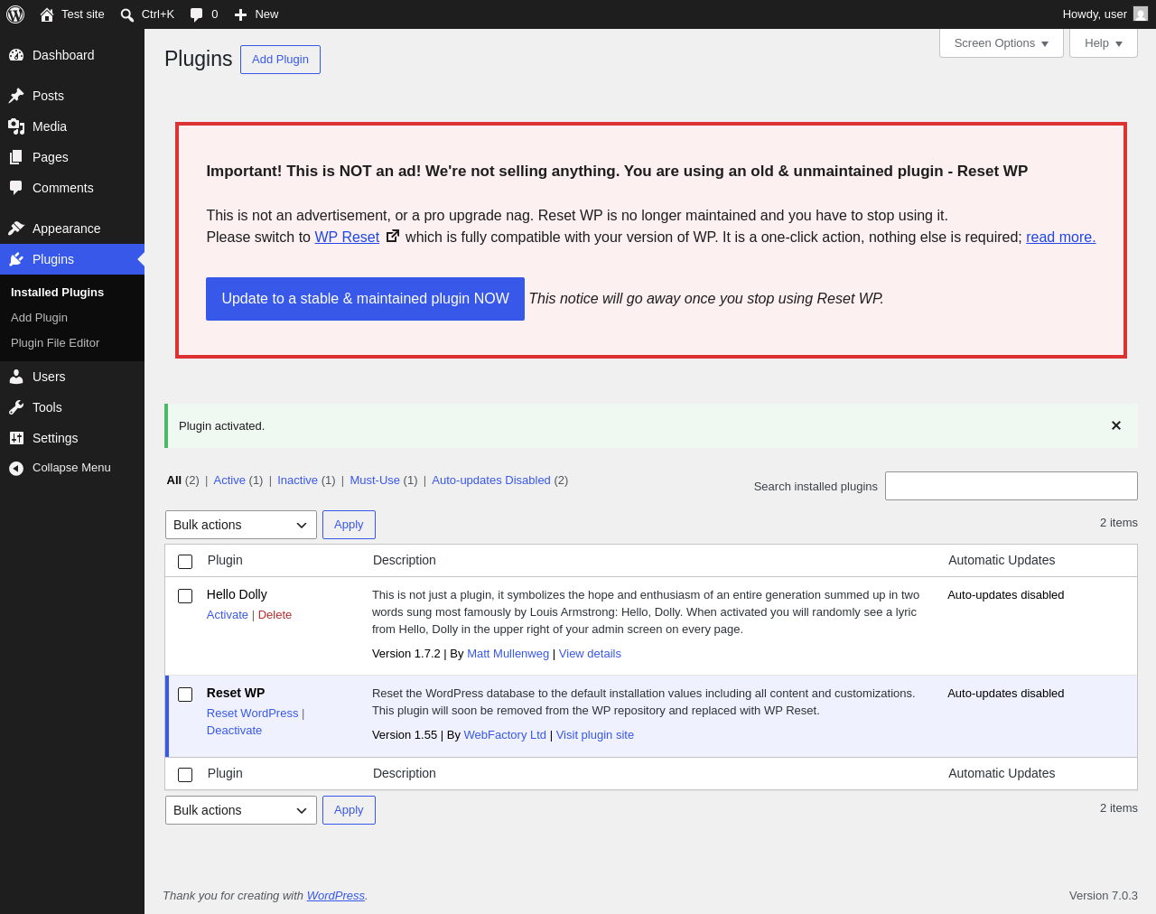The height and width of the screenshot is (914, 1156).
Task: Expand the Help panel
Action: click(x=1104, y=43)
